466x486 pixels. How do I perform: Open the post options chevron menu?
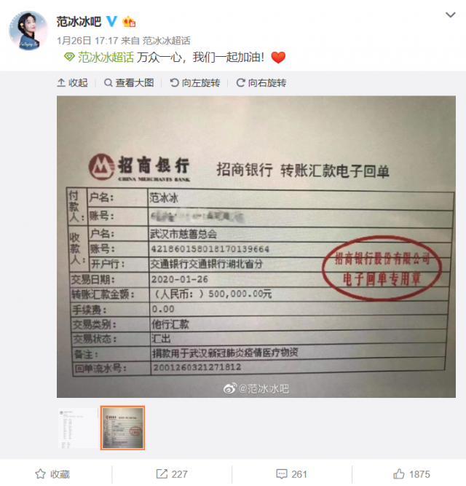coord(450,15)
